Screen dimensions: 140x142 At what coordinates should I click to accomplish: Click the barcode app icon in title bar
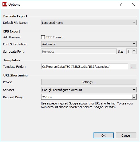[x=5, y=4]
